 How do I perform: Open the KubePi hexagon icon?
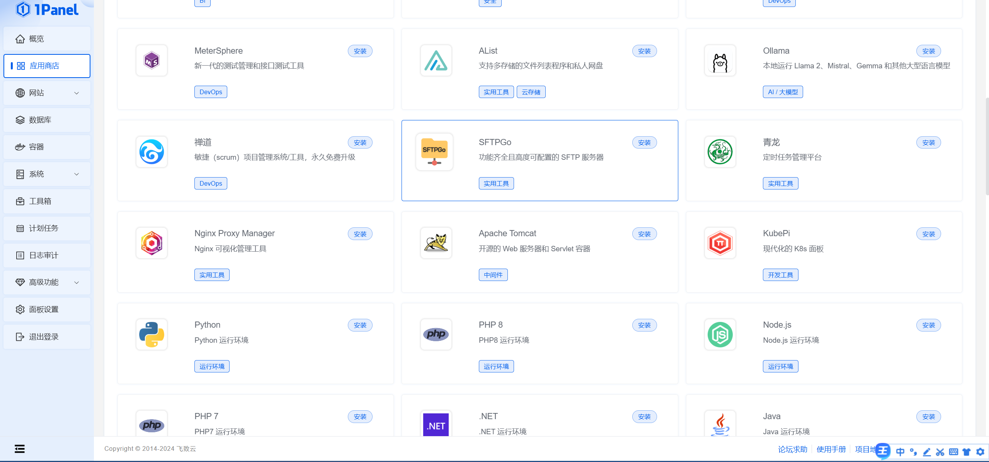point(720,243)
